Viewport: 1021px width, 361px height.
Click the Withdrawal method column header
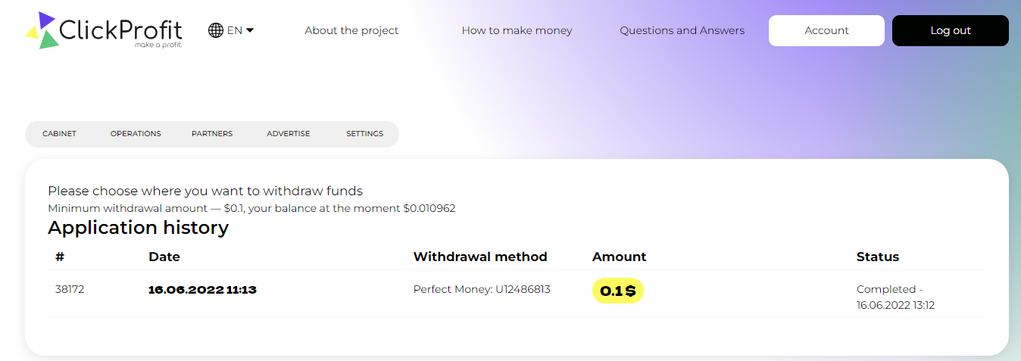pyautogui.click(x=480, y=257)
